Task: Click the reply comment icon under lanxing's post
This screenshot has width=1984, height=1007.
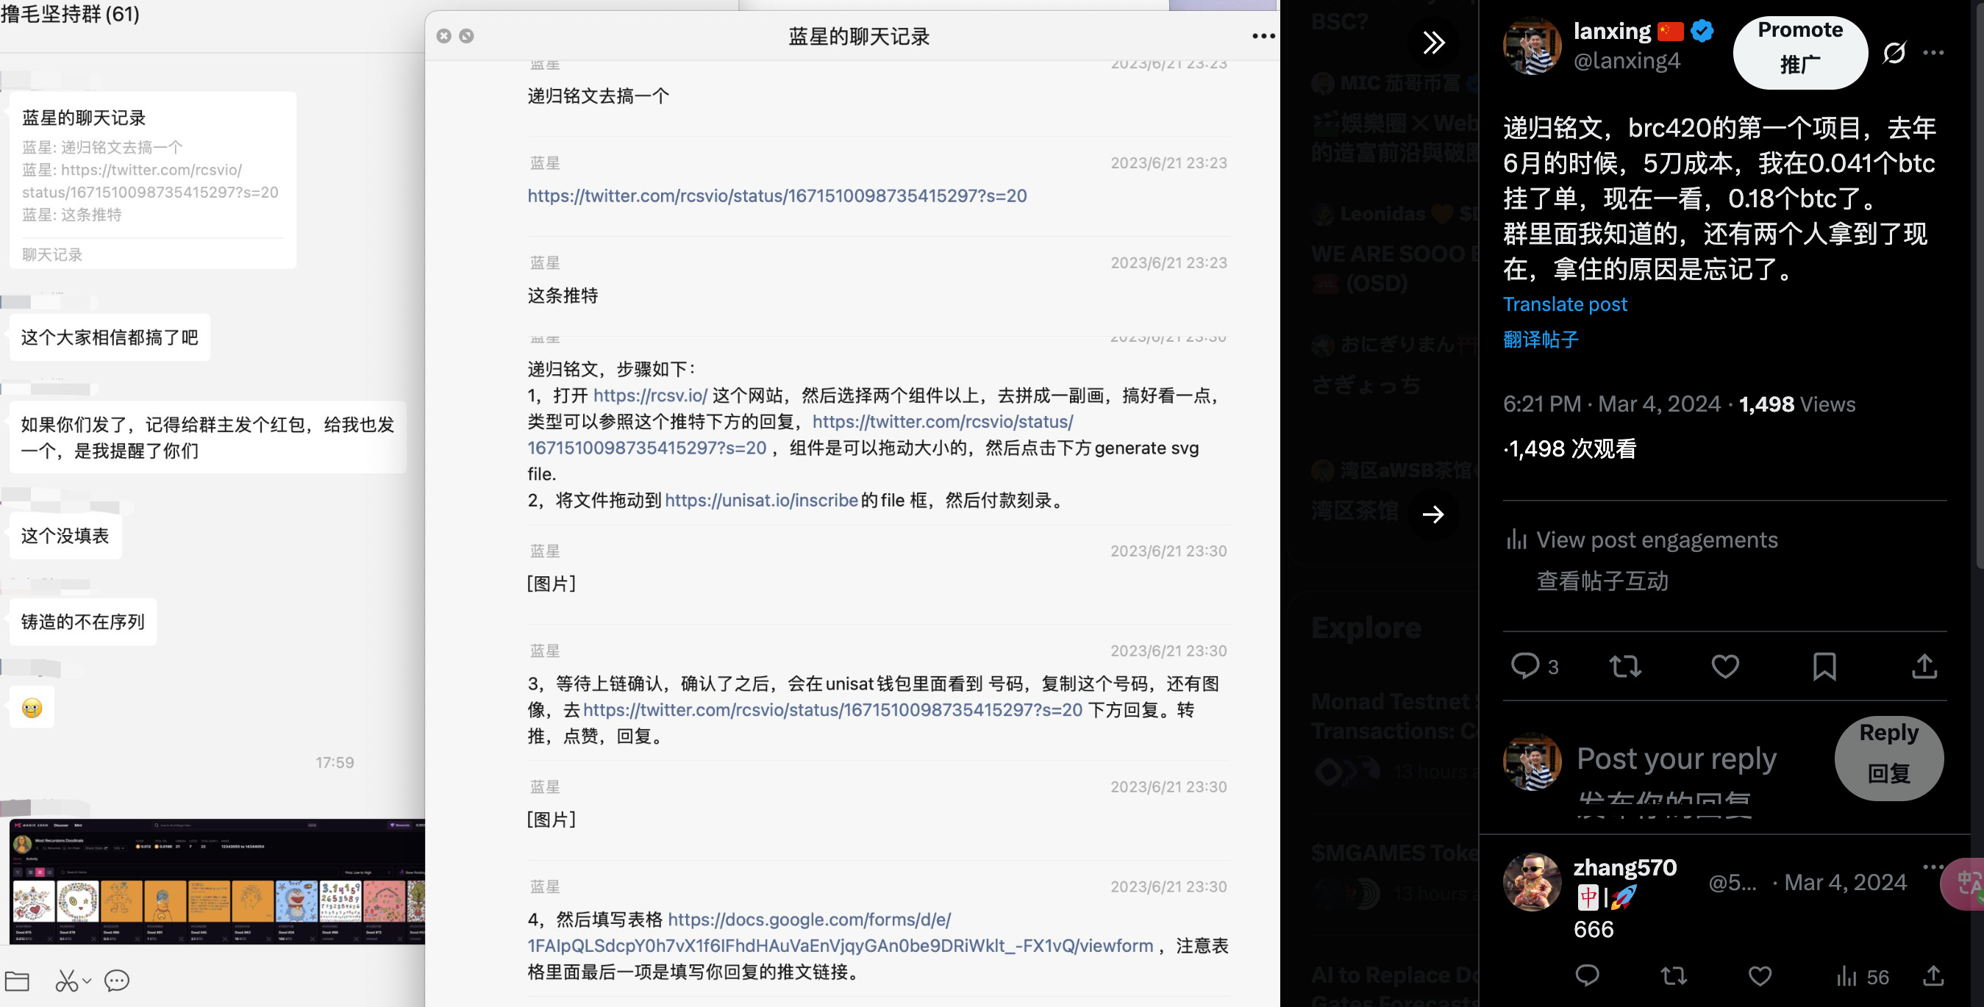Action: (1525, 666)
